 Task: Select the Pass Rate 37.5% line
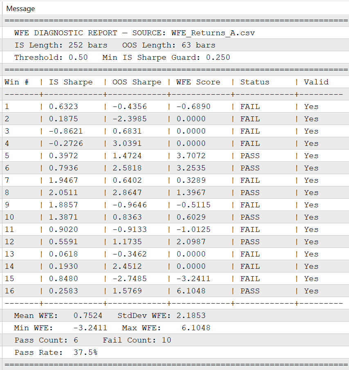click(x=176, y=352)
